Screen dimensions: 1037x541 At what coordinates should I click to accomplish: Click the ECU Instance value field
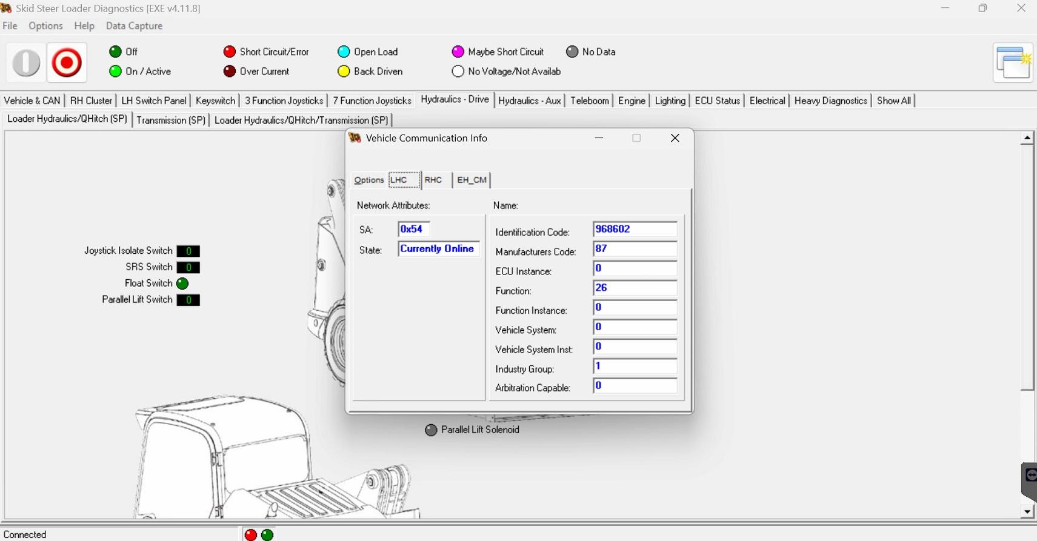(635, 268)
